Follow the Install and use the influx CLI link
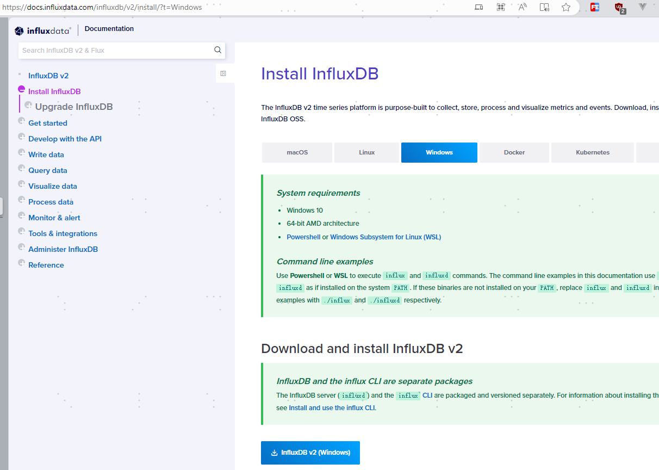The height and width of the screenshot is (470, 659). [x=332, y=407]
